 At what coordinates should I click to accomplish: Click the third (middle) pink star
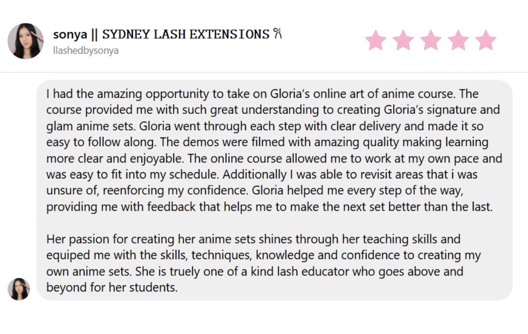(431, 41)
